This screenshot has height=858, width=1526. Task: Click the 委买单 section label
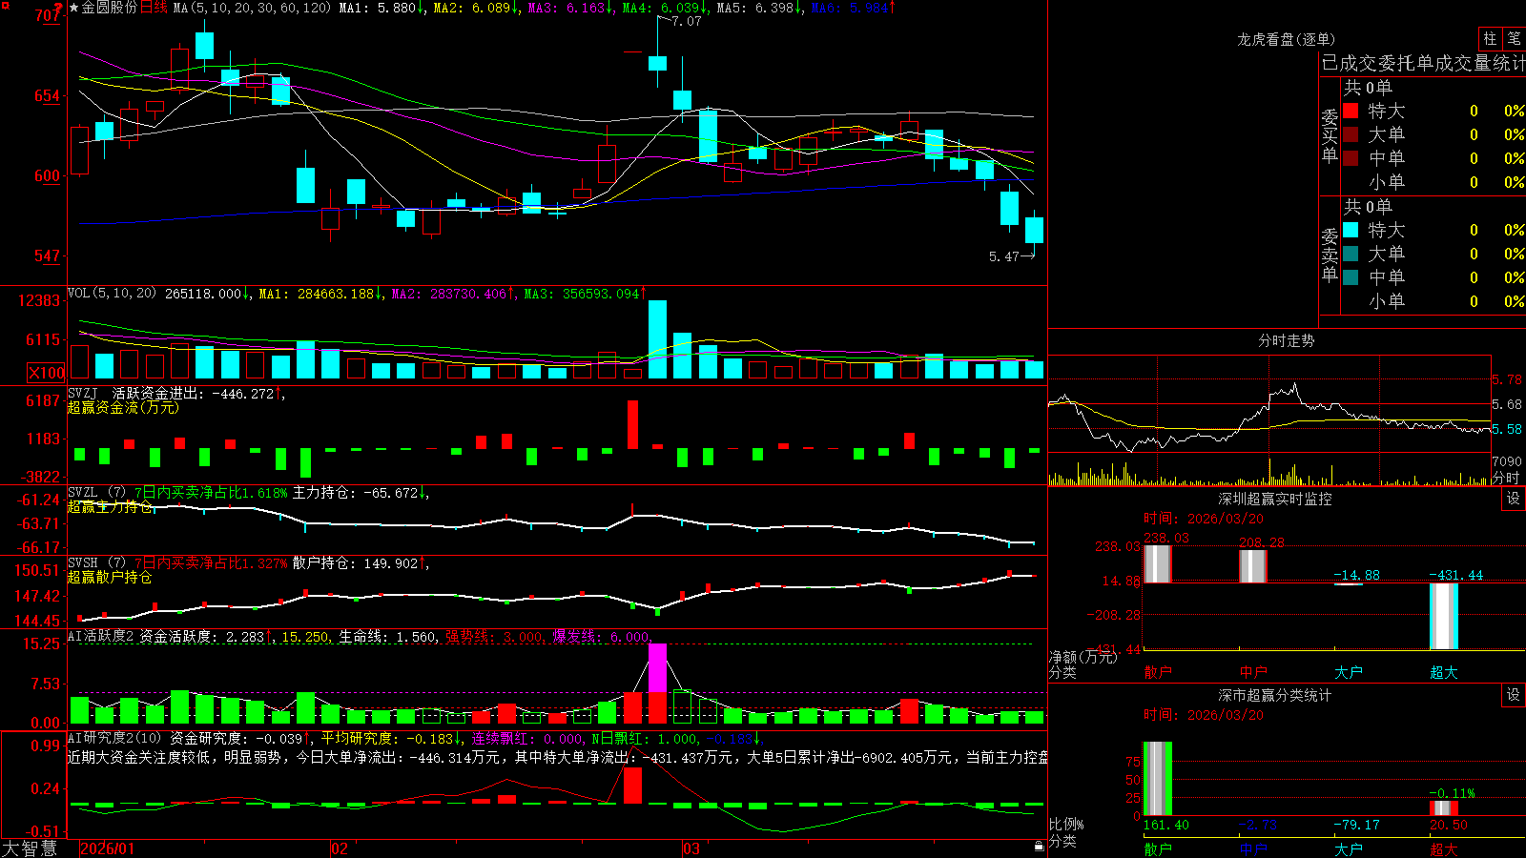pos(1330,136)
